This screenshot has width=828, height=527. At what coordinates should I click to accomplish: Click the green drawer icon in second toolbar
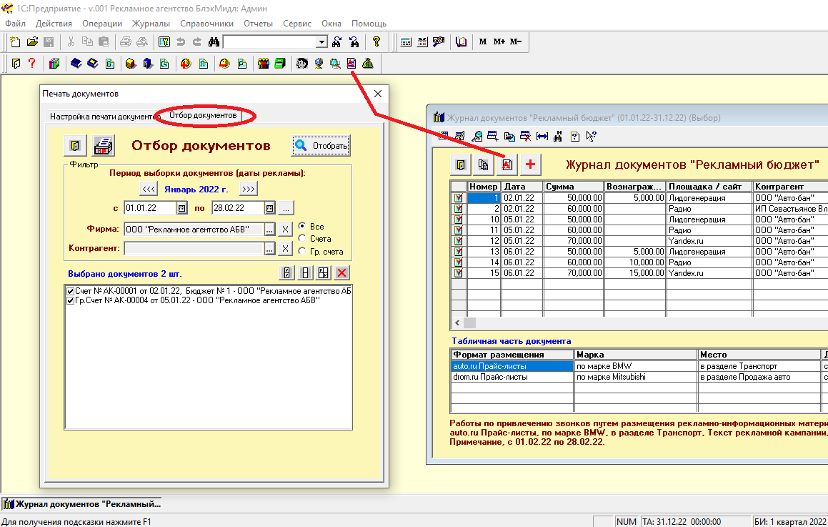coord(280,64)
